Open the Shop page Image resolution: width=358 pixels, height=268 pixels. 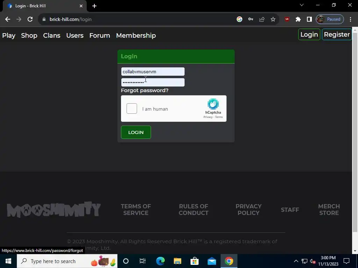pyautogui.click(x=29, y=36)
